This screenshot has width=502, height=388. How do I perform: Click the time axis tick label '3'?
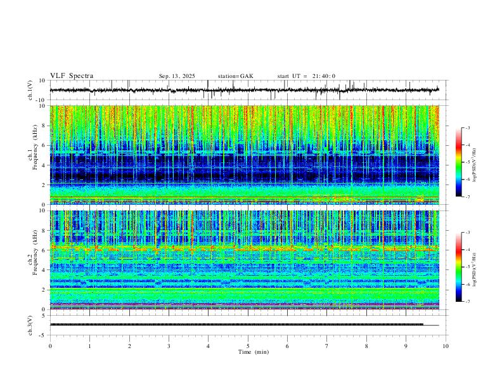click(169, 346)
